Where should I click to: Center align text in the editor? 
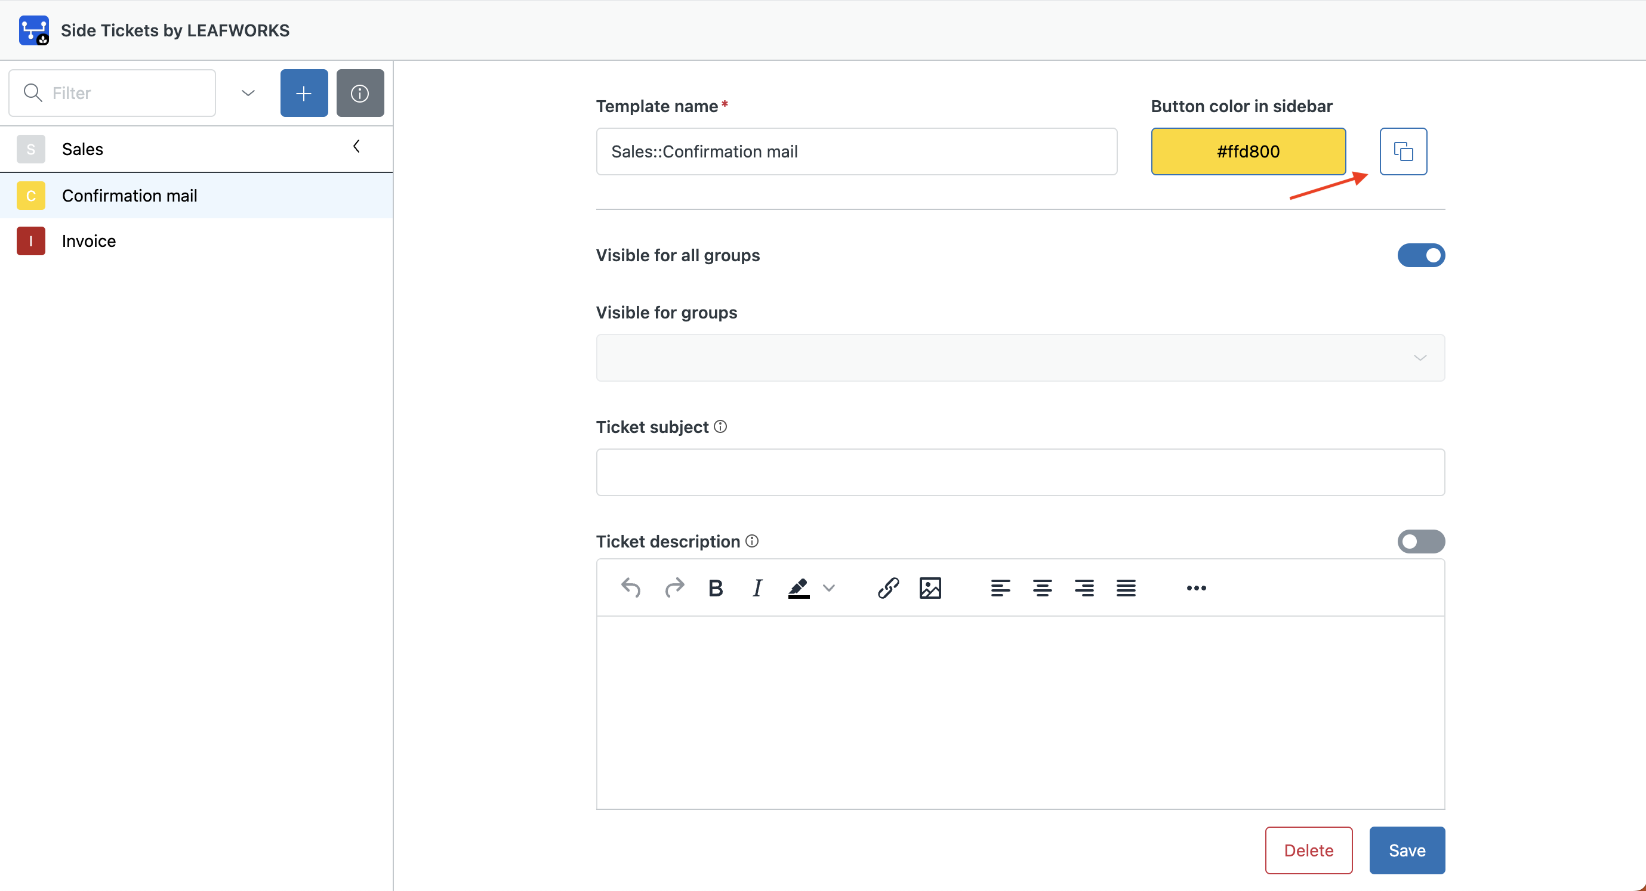coord(1041,587)
